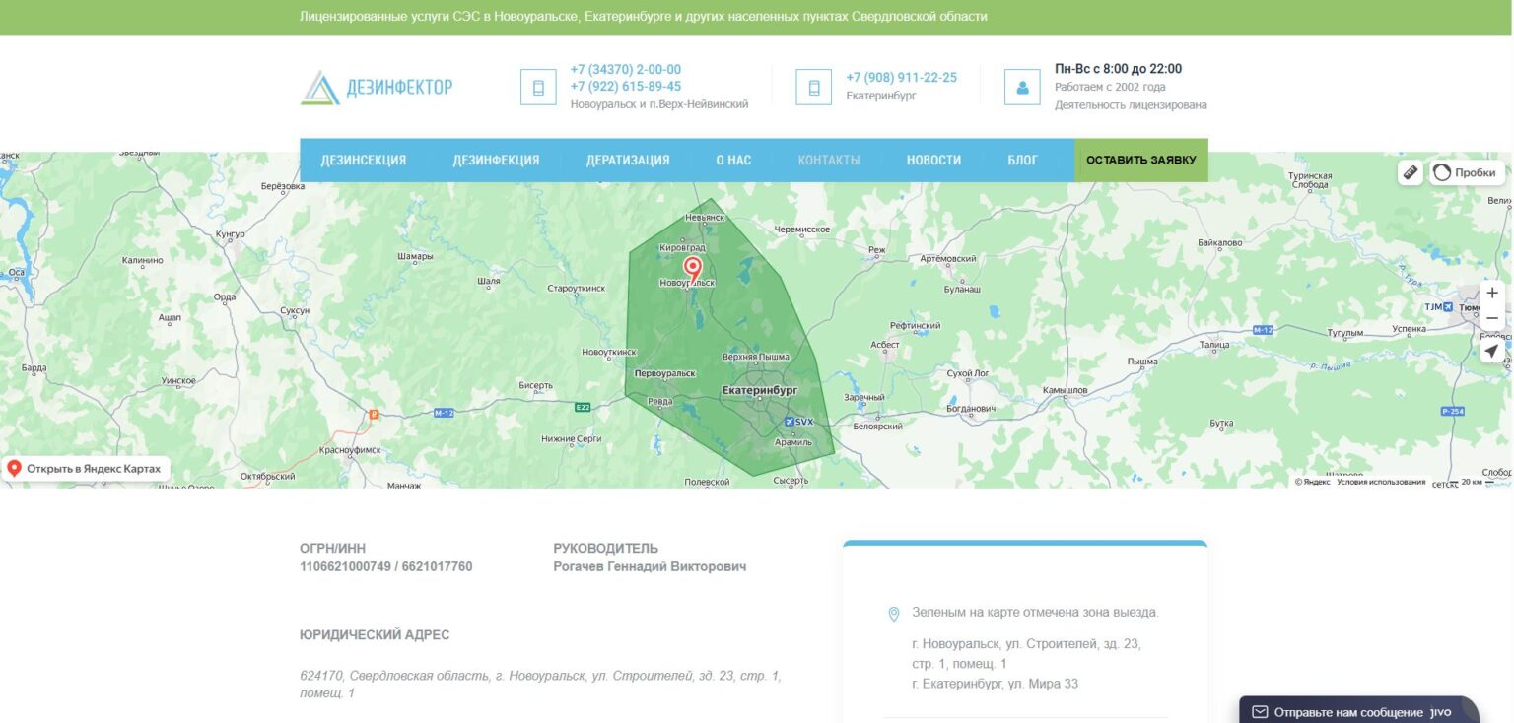Click the legal address starting 624170
Viewport: 1514px width, 723px height.
pos(540,685)
